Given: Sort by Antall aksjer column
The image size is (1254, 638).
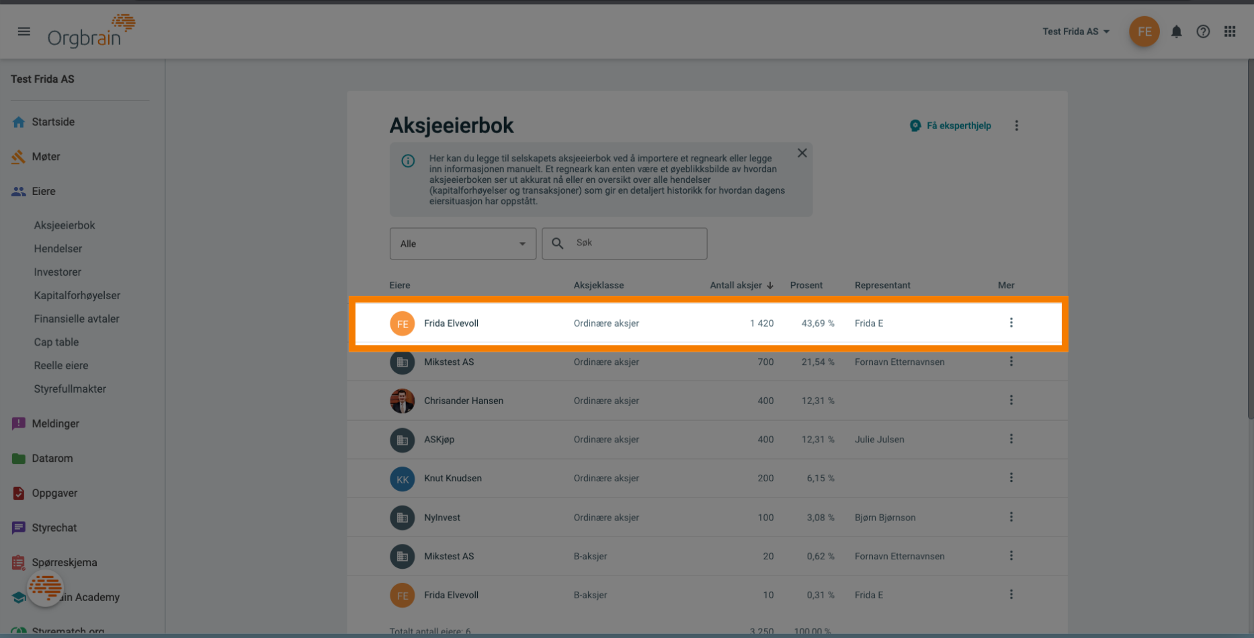Looking at the screenshot, I should 742,286.
